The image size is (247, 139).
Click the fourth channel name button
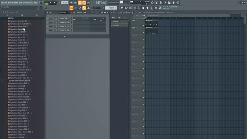(x=64, y=30)
